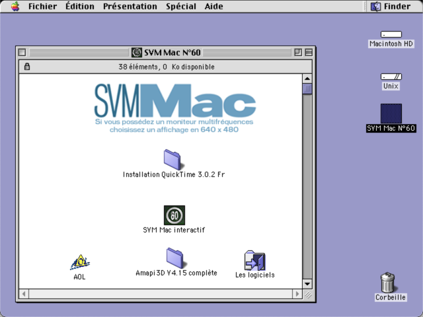The height and width of the screenshot is (317, 423).
Task: Open the Édition menu
Action: point(80,6)
